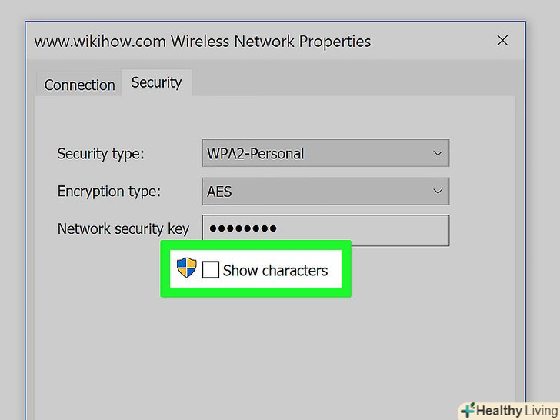Click the "Show characters" label text
Screen dimensions: 560x420
275,270
